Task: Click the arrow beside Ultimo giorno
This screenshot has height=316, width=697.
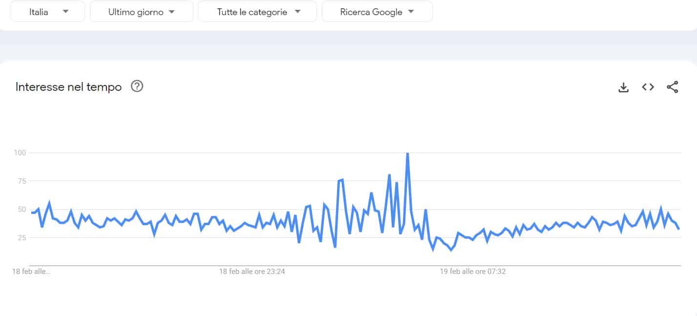Action: [171, 12]
